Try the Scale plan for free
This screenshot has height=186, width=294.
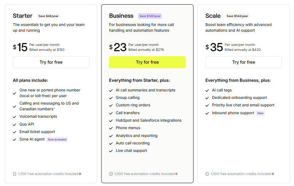click(x=243, y=62)
